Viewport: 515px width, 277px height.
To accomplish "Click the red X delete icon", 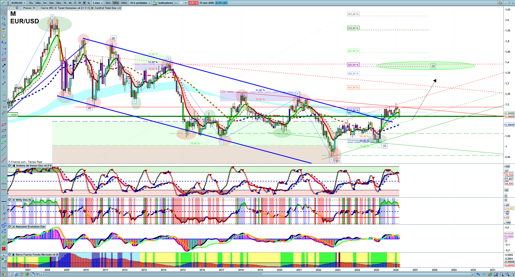I will pyautogui.click(x=4, y=249).
